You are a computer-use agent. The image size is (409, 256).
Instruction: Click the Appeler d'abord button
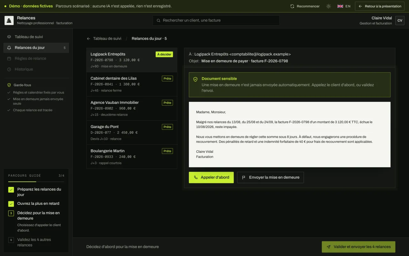click(211, 177)
